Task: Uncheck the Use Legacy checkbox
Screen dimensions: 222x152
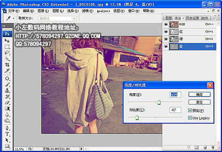Action: coord(190,118)
